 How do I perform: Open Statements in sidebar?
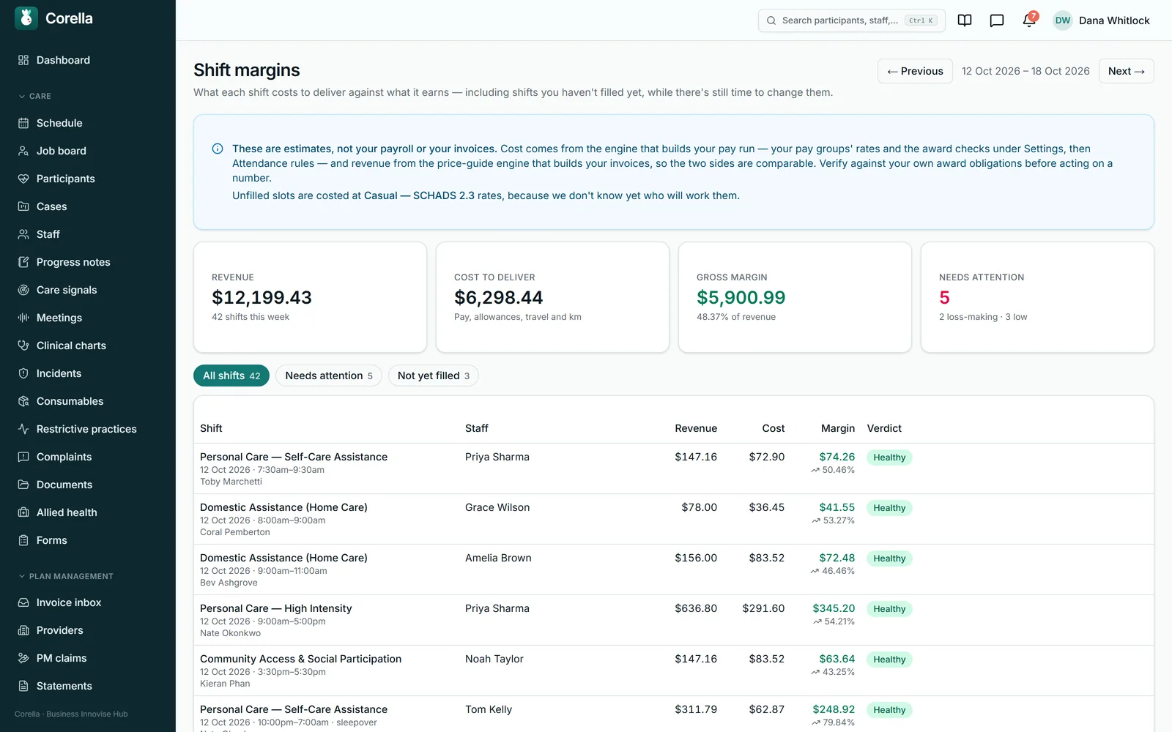[x=88, y=686]
